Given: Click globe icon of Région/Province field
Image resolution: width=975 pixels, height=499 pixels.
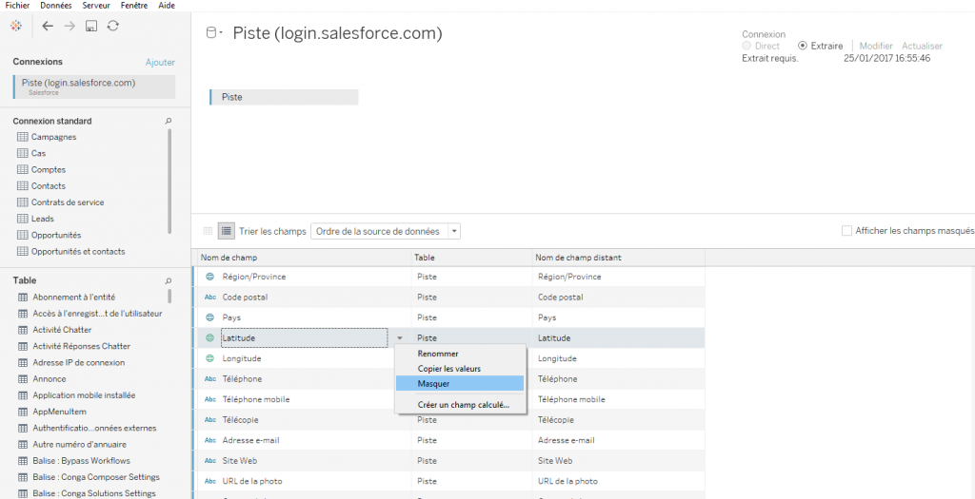Looking at the screenshot, I should [x=210, y=277].
